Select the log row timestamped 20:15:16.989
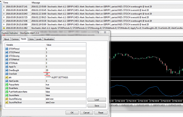This screenshot has width=183, height=117. 93,24
